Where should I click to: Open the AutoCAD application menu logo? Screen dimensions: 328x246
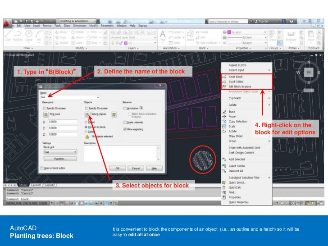[7, 23]
